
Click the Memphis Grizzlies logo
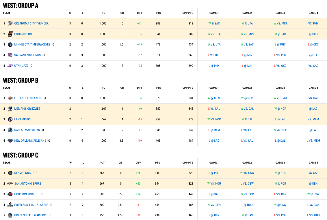[10, 109]
